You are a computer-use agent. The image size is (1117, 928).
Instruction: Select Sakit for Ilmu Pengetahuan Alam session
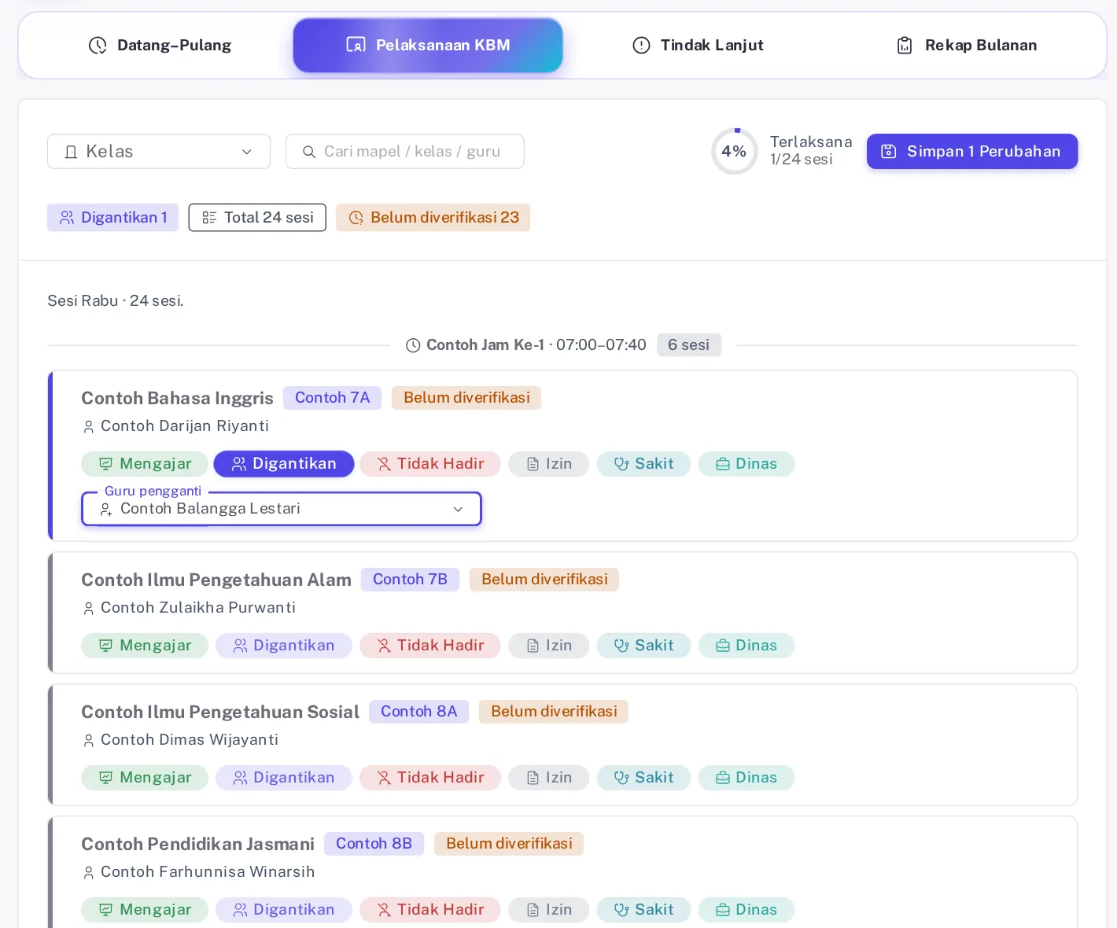coord(643,646)
